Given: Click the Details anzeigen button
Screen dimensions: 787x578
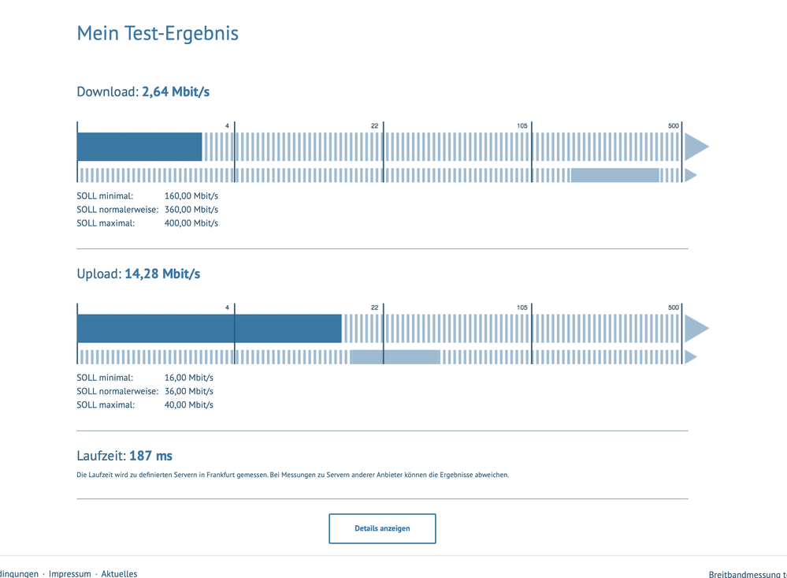Looking at the screenshot, I should 382,528.
